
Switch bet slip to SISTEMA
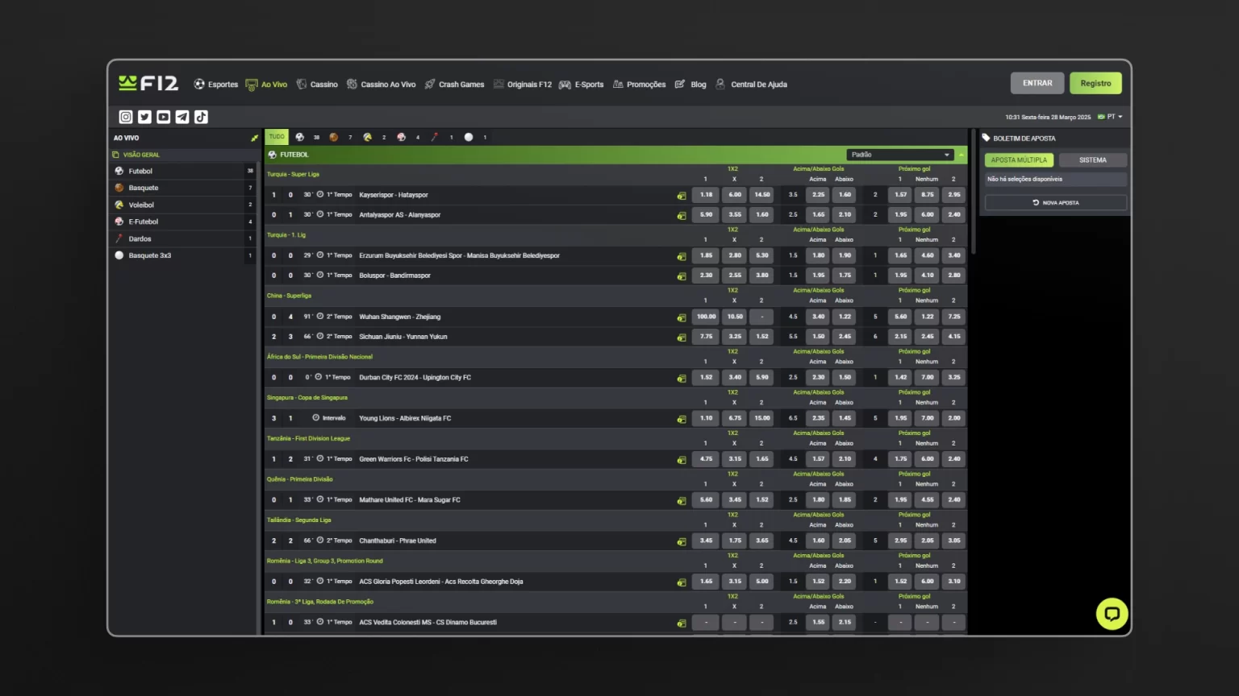pos(1093,160)
